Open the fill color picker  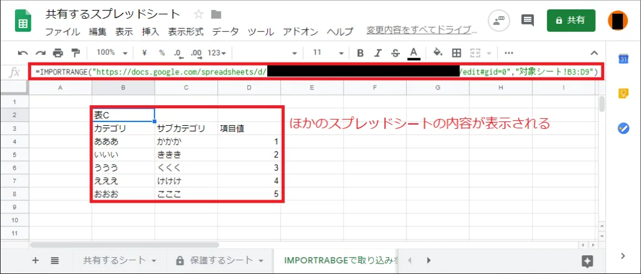(438, 53)
